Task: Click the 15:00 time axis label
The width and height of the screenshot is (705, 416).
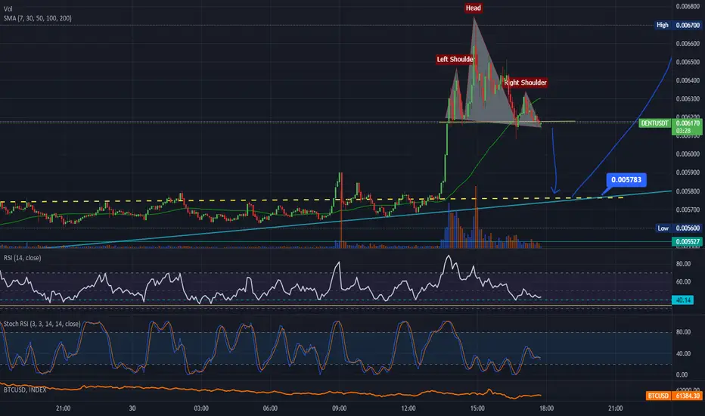Action: click(477, 408)
